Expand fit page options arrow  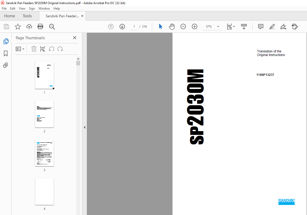(x=234, y=27)
